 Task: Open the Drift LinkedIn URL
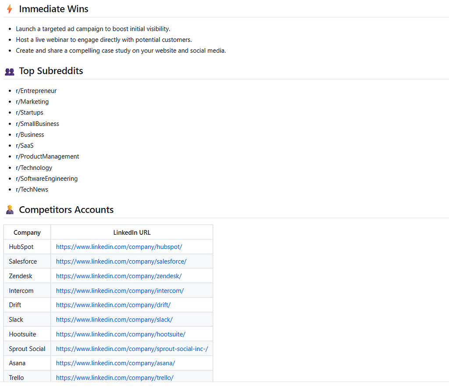[113, 305]
